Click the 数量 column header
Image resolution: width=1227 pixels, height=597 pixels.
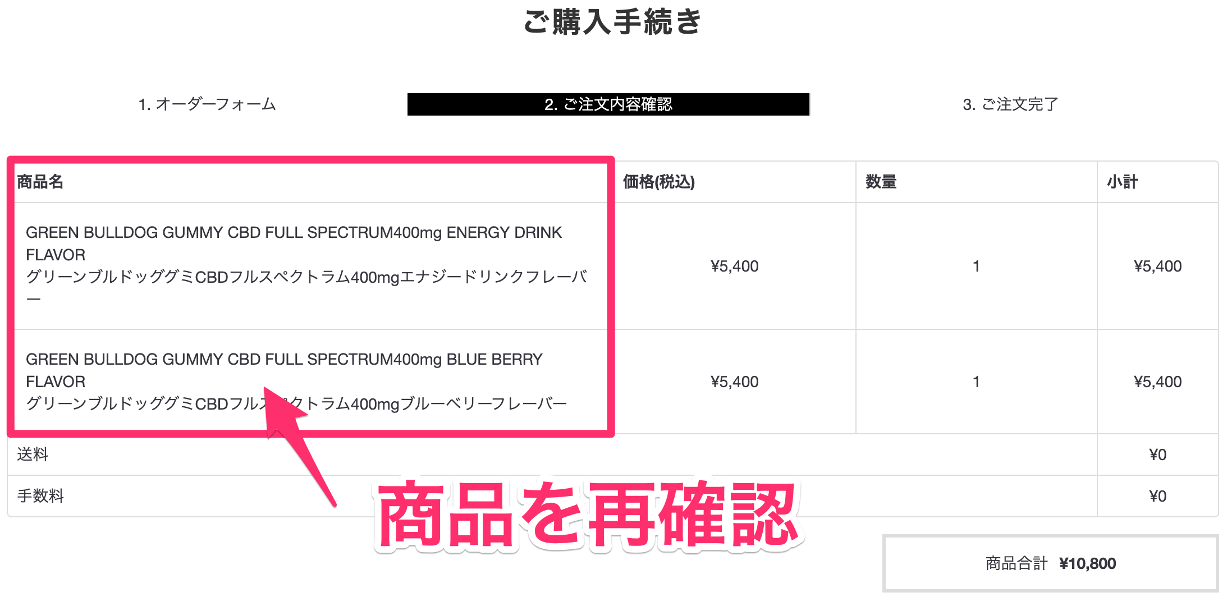click(x=878, y=182)
